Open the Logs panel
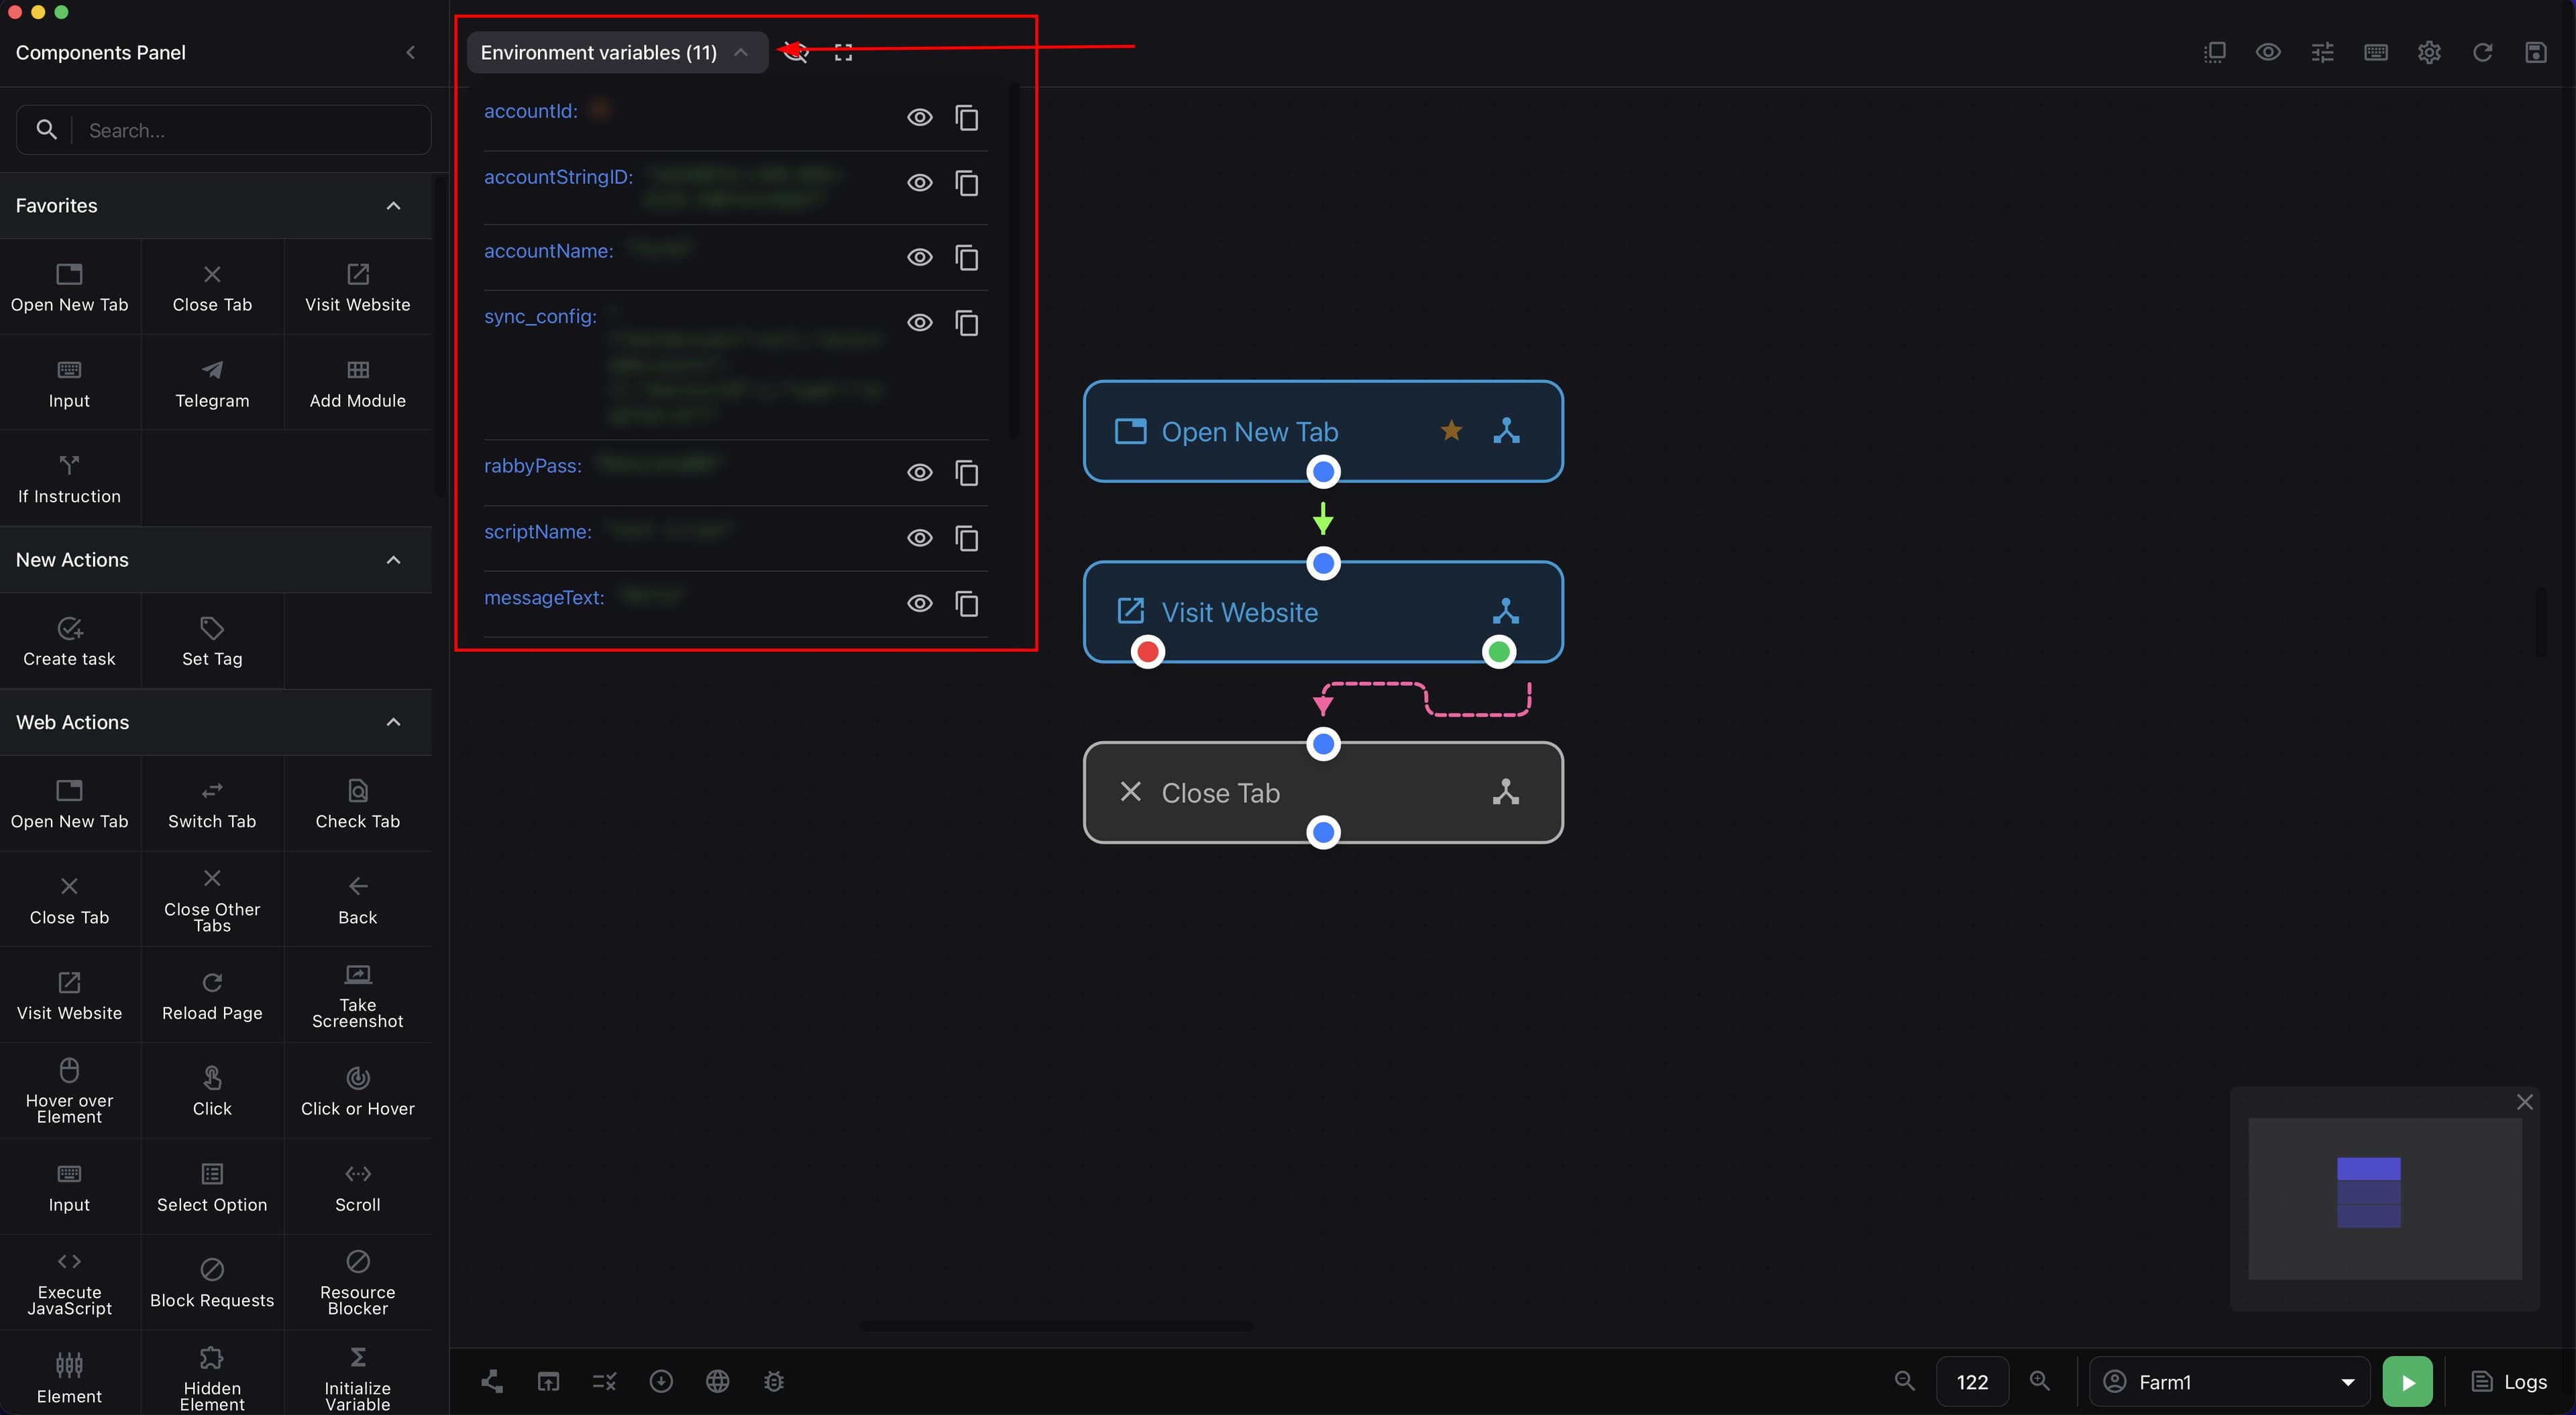This screenshot has width=2576, height=1415. 2509,1382
